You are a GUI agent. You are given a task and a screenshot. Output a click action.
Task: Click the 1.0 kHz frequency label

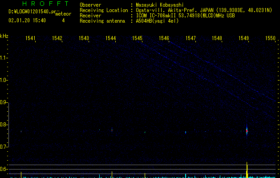pyautogui.click(x=4, y=80)
